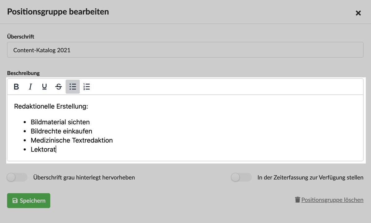371x223 pixels.
Task: Click the 'Positionsgruppe löschen' link
Action: pyautogui.click(x=332, y=200)
